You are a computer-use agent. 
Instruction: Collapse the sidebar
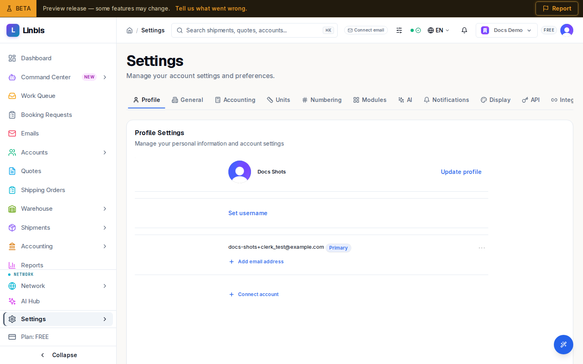click(x=58, y=355)
